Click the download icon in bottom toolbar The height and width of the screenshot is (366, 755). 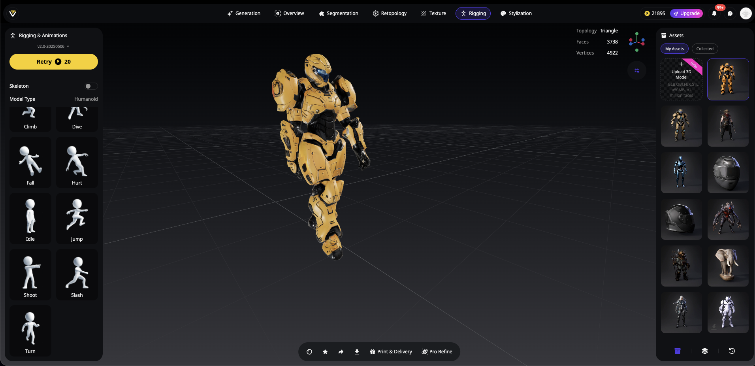[357, 352]
